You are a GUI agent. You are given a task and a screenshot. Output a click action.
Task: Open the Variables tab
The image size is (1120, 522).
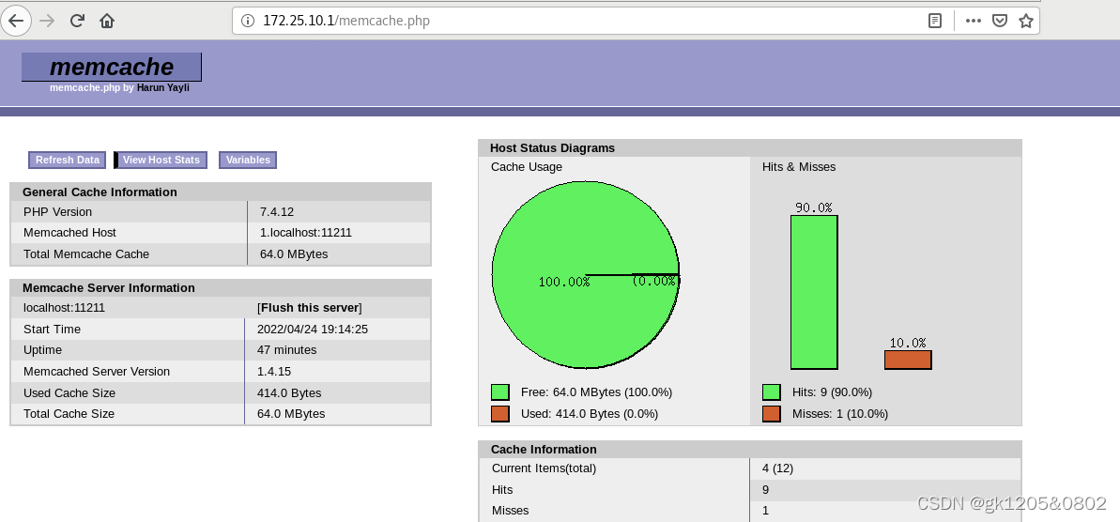(x=248, y=160)
